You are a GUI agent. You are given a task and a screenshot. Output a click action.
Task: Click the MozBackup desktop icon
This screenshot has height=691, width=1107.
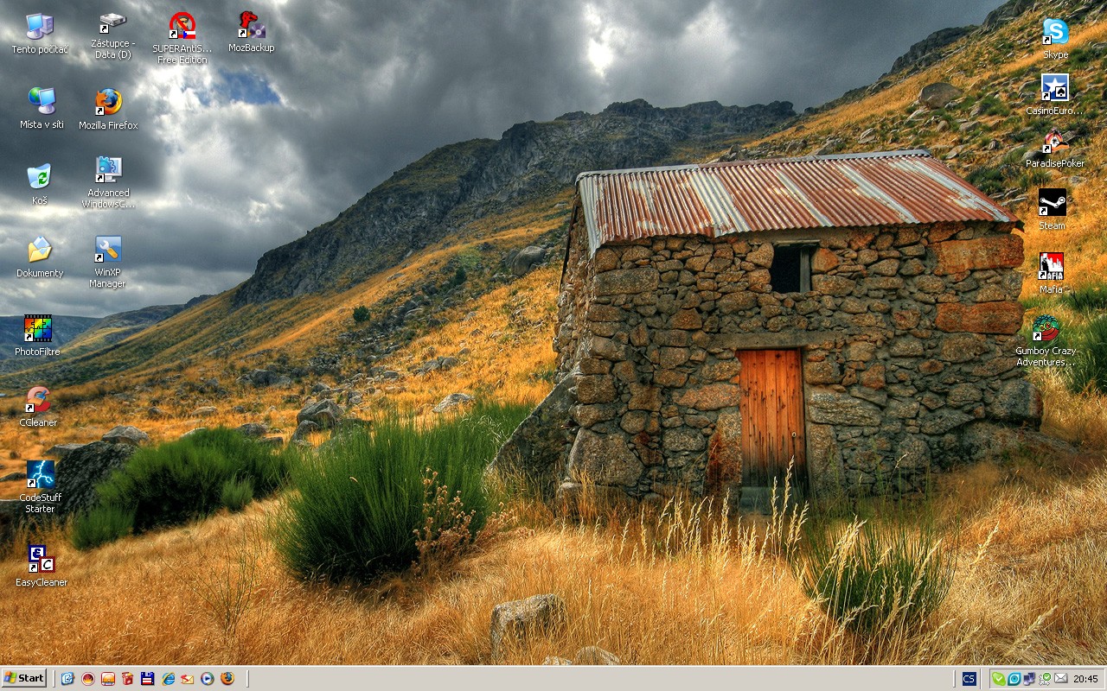[x=251, y=26]
